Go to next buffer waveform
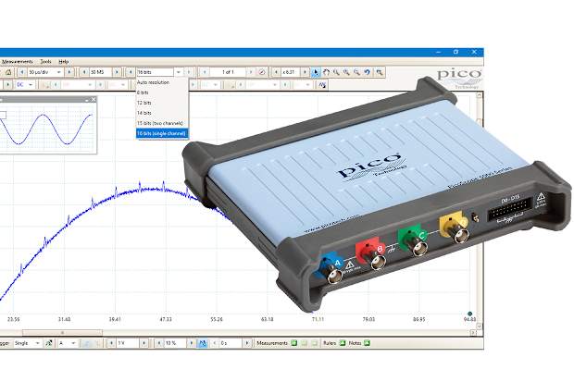 click(251, 72)
